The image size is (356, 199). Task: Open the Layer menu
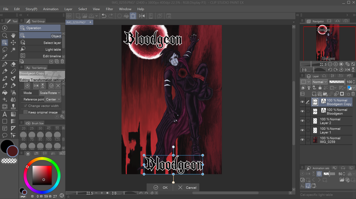click(x=68, y=9)
